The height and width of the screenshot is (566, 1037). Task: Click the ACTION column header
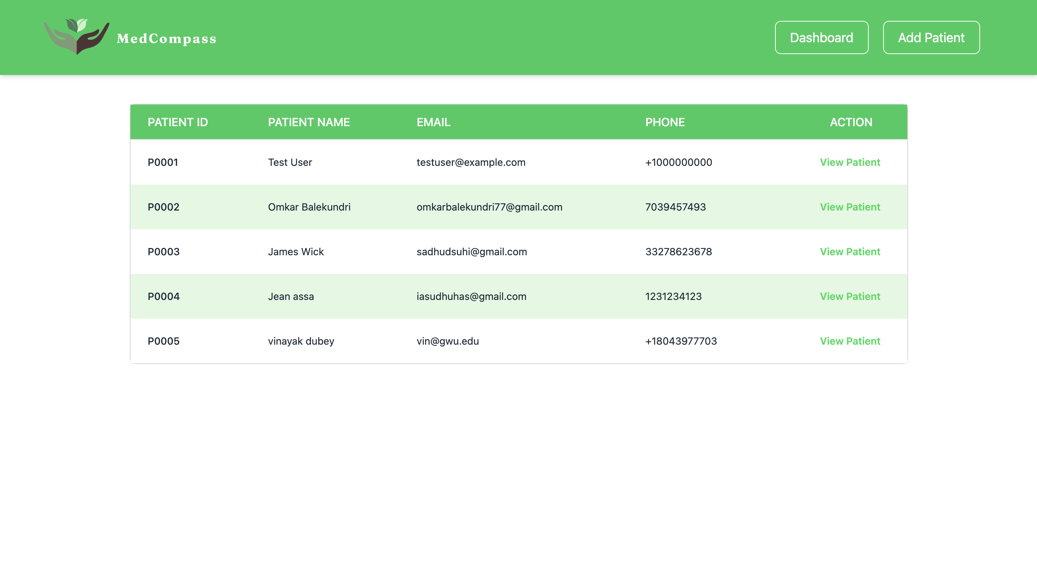pyautogui.click(x=851, y=122)
